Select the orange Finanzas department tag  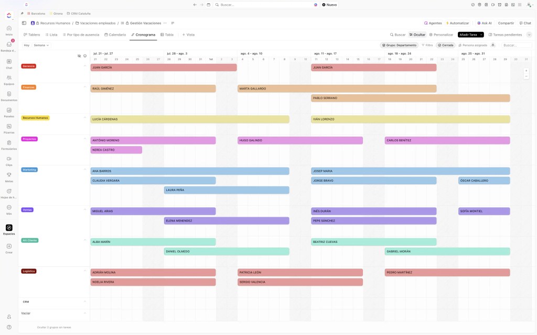[29, 87]
